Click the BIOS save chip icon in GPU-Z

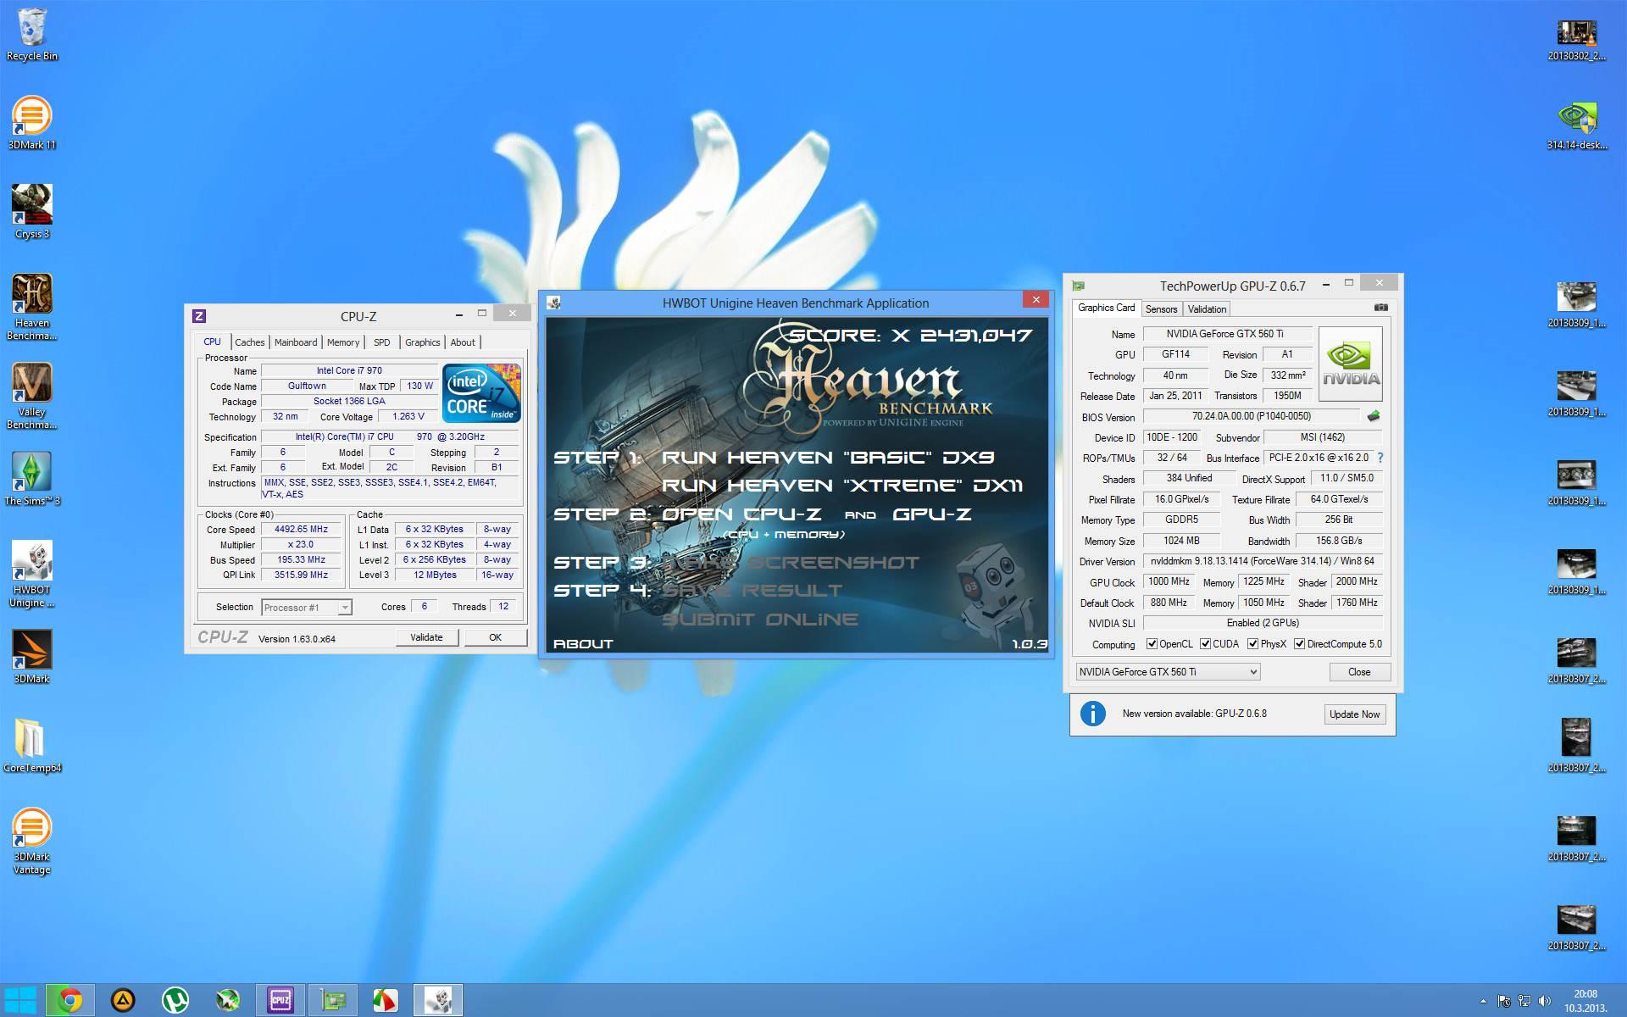coord(1374,416)
